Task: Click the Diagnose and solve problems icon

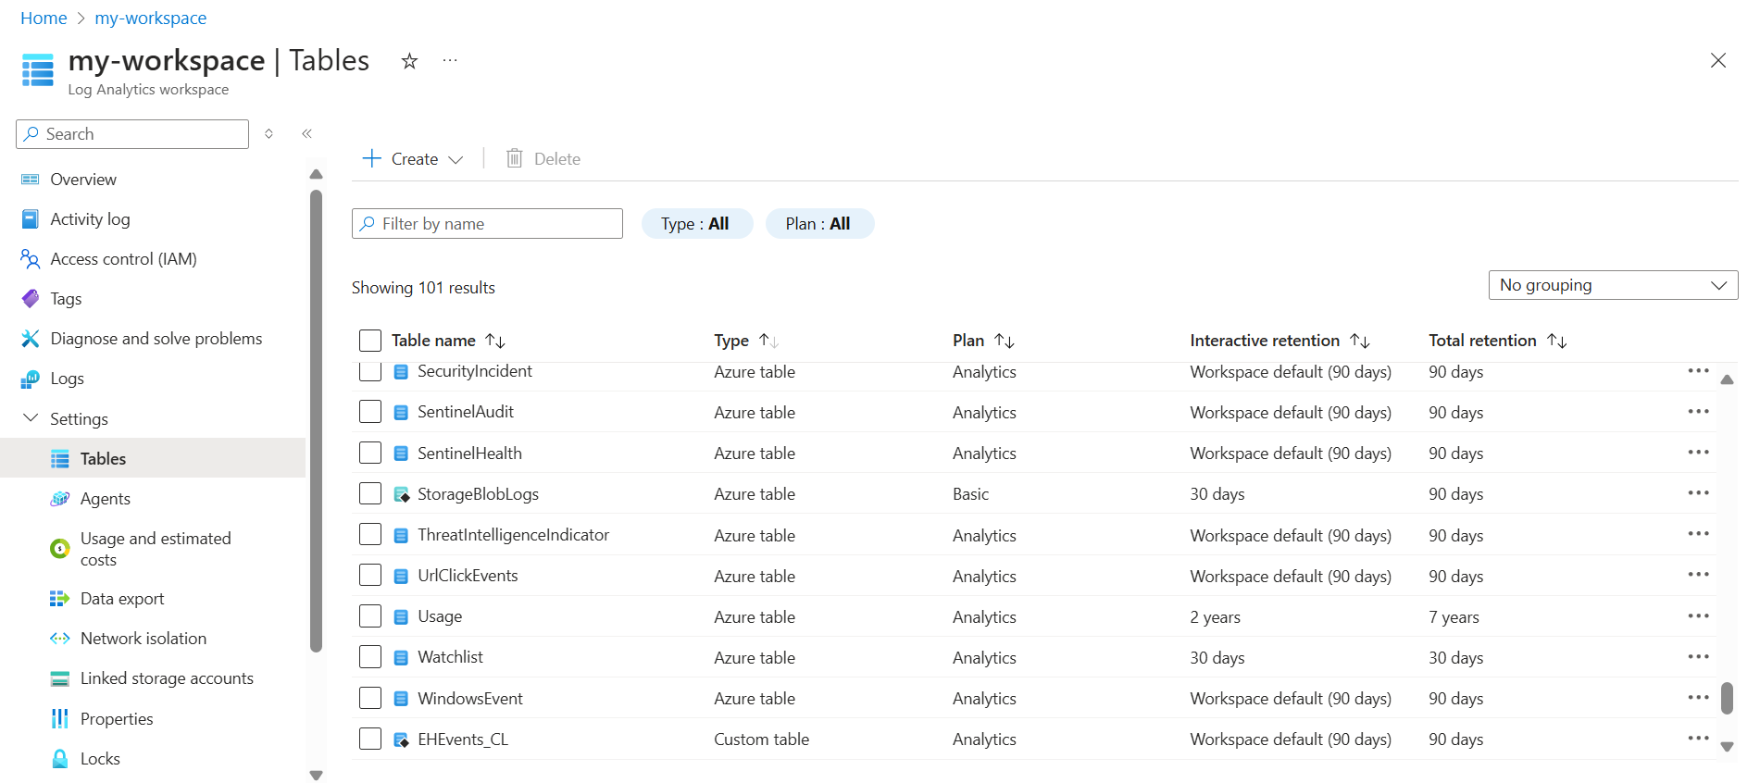Action: click(31, 339)
